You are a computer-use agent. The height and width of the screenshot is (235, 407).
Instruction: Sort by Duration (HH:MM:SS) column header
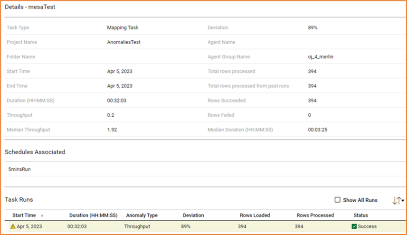click(x=93, y=215)
